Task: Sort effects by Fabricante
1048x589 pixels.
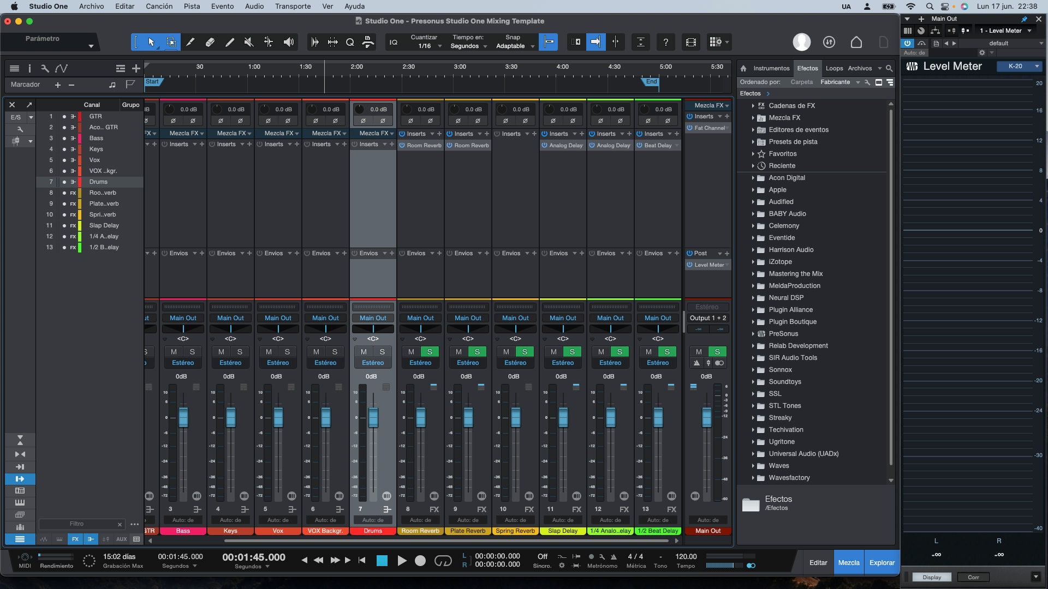Action: point(835,82)
